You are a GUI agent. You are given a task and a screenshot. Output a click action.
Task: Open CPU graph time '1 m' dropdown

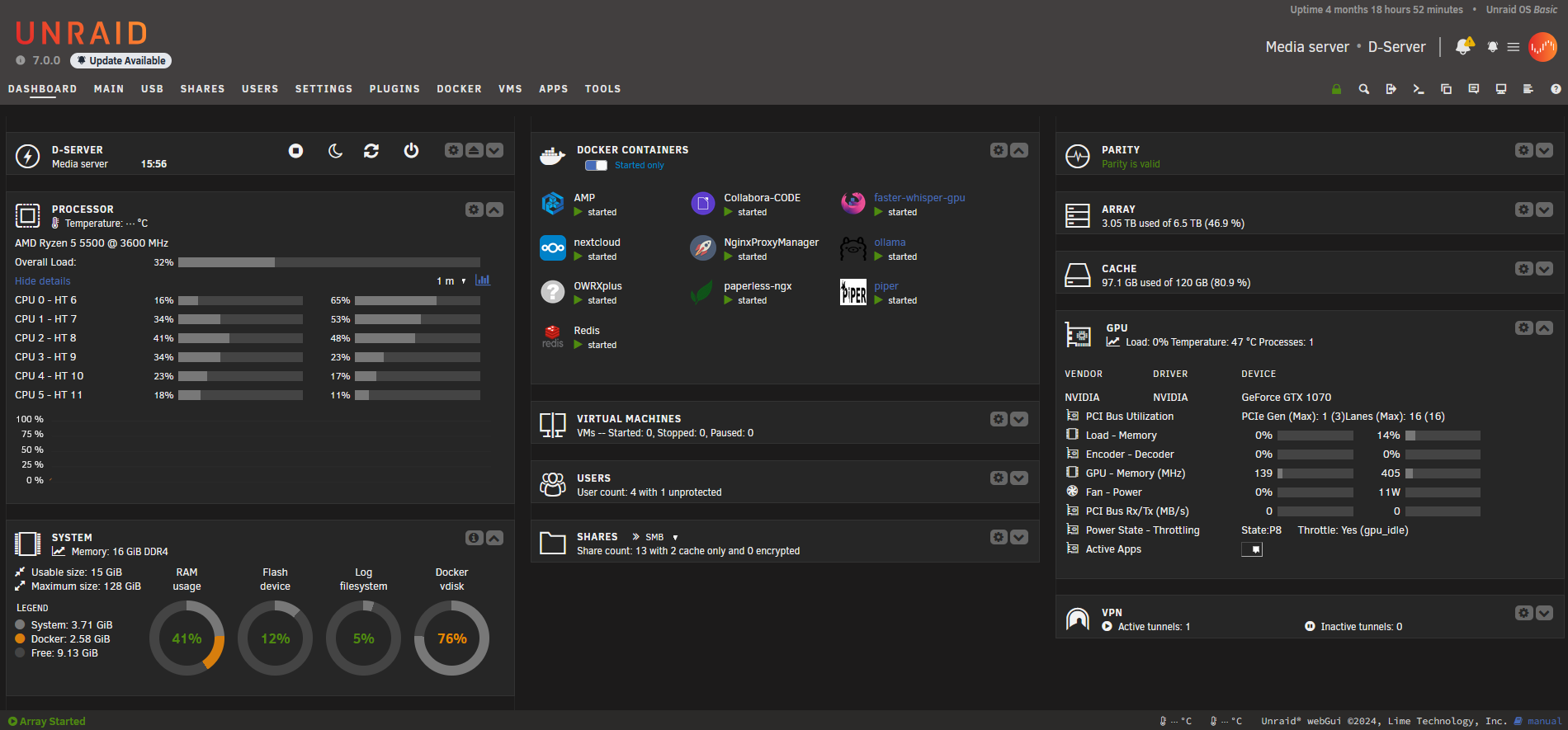point(451,281)
